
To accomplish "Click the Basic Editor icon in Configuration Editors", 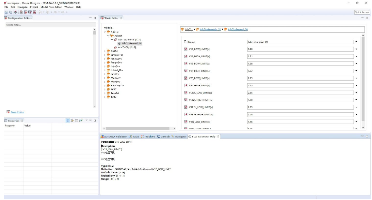I will click(x=8, y=112).
